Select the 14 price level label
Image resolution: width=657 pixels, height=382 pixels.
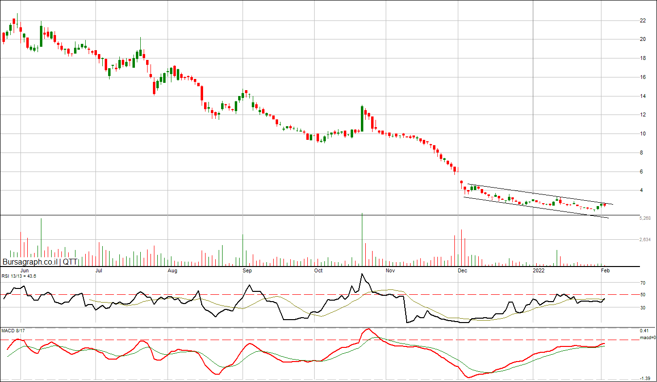(643, 96)
